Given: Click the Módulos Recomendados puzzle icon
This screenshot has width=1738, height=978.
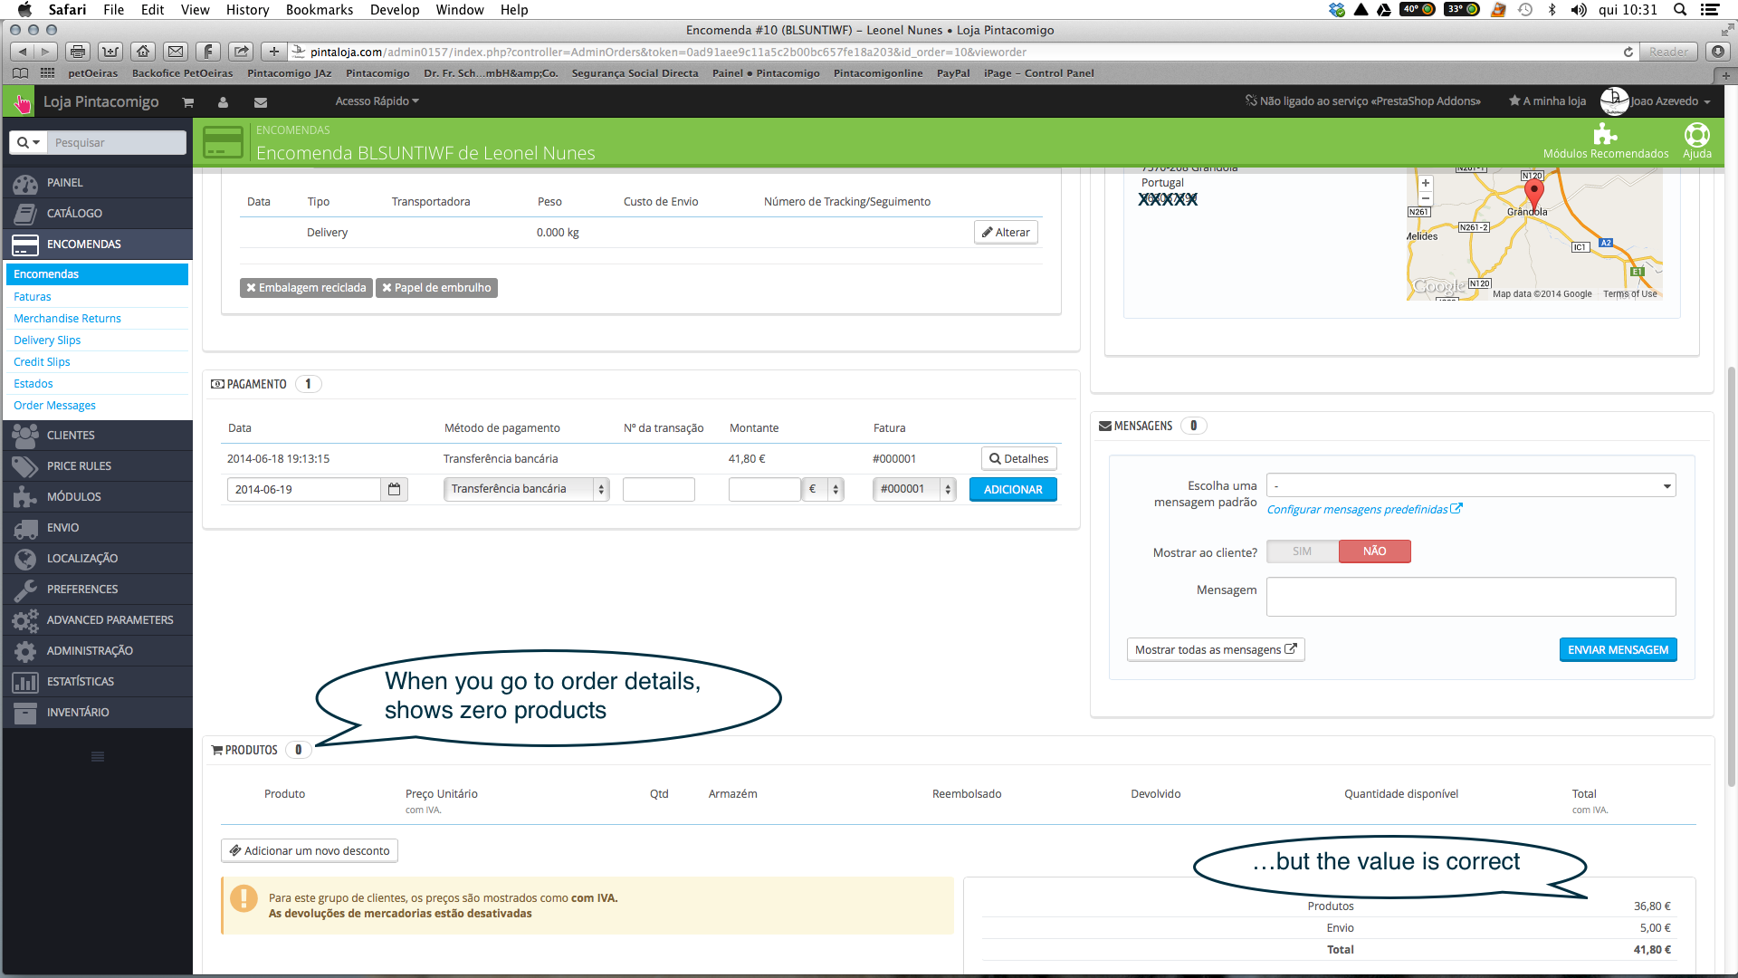Looking at the screenshot, I should tap(1605, 136).
